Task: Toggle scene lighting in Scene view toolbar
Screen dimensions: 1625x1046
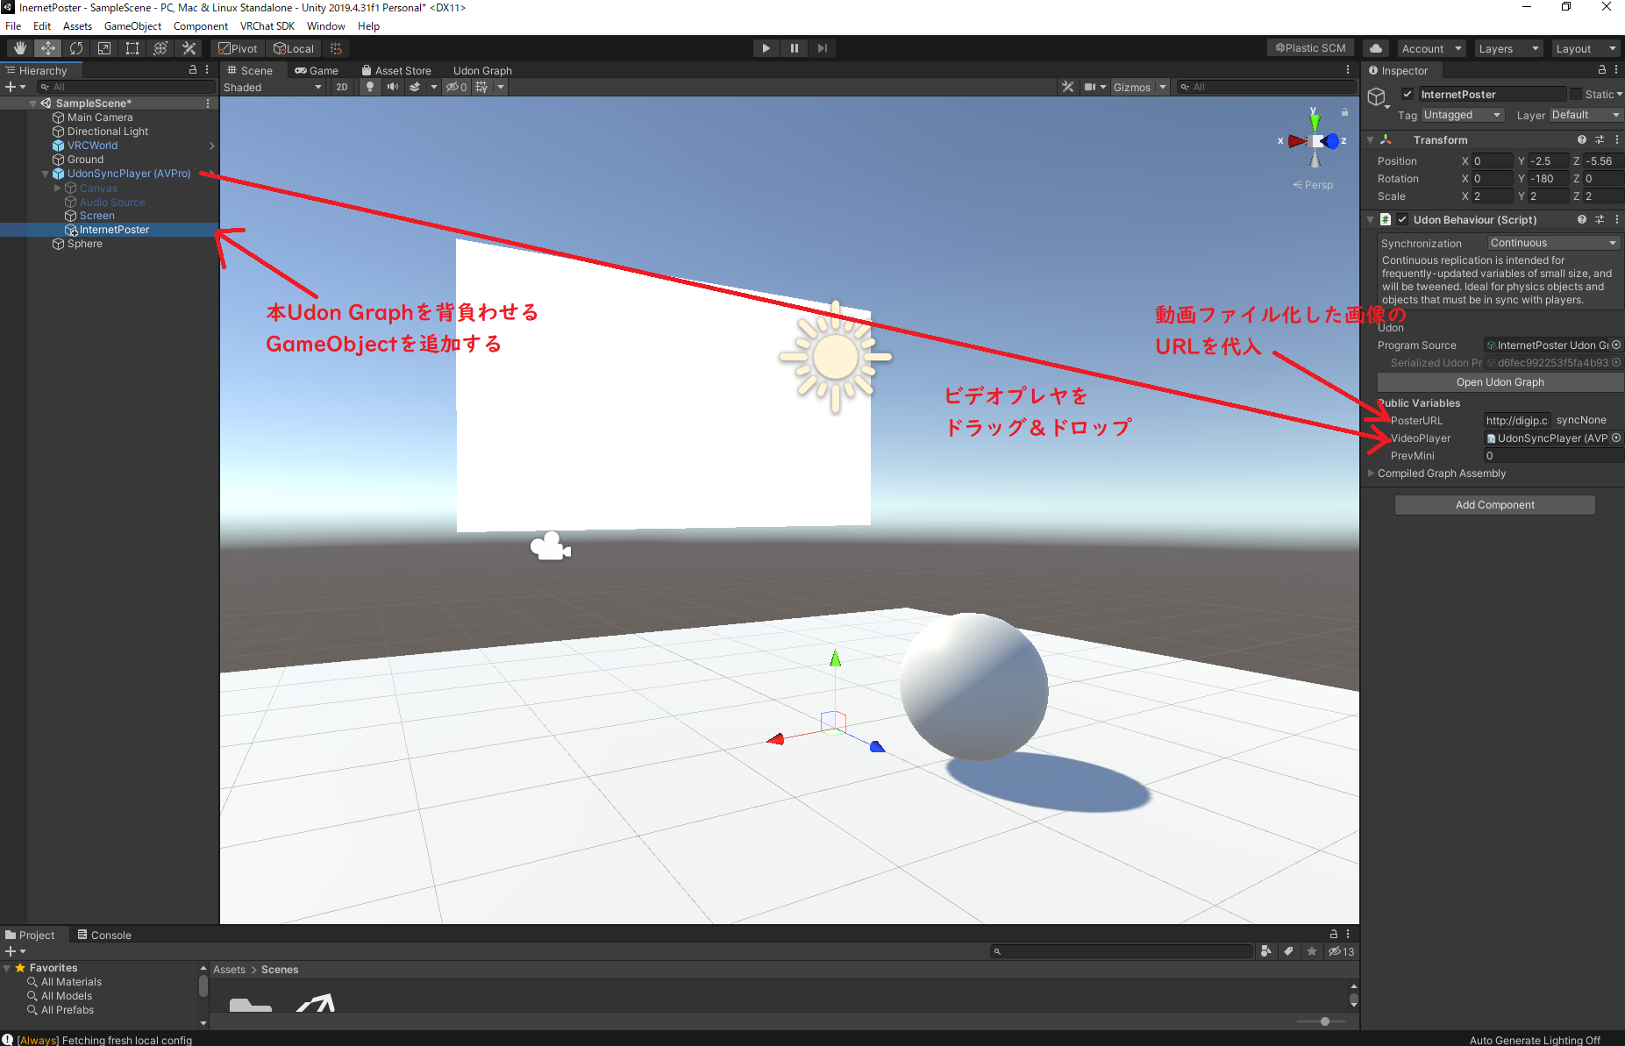Action: coord(370,87)
